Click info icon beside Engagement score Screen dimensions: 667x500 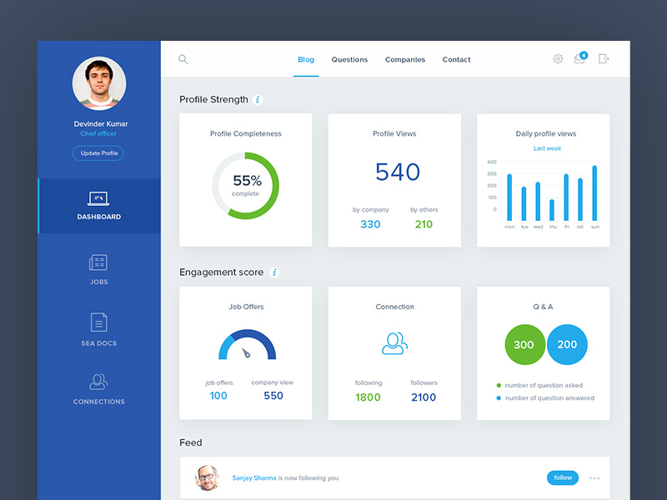[x=274, y=272]
